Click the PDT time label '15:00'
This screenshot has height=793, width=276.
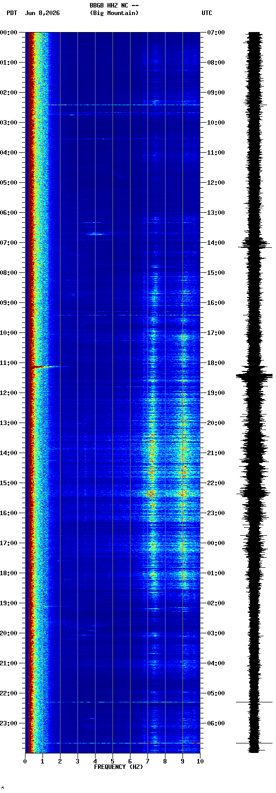click(x=8, y=483)
